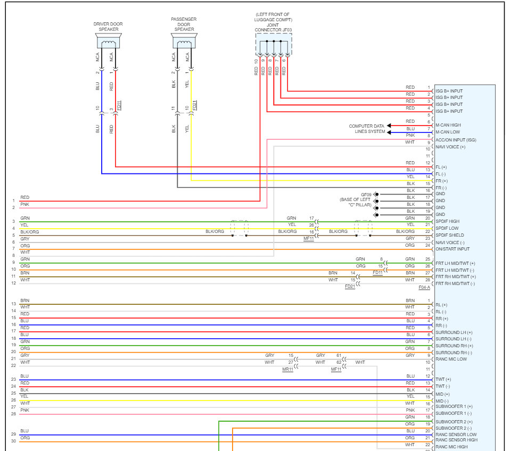
Task: Click the ACC/ON INPUT (ISG) label
Action: [456, 140]
